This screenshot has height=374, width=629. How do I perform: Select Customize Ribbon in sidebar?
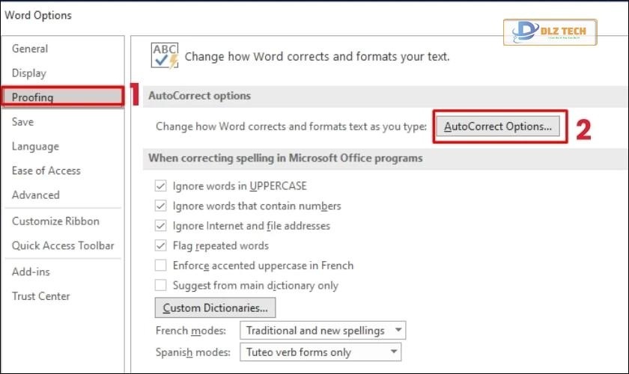click(x=55, y=221)
